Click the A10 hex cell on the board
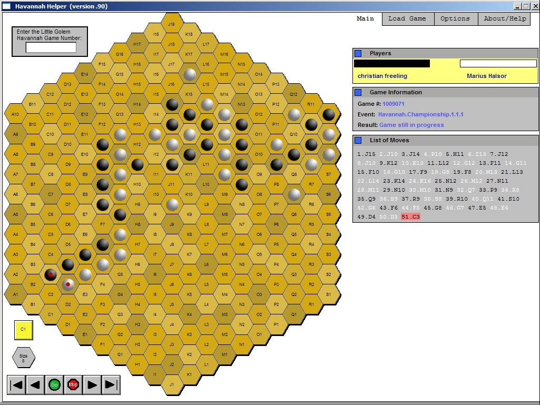 pos(15,114)
